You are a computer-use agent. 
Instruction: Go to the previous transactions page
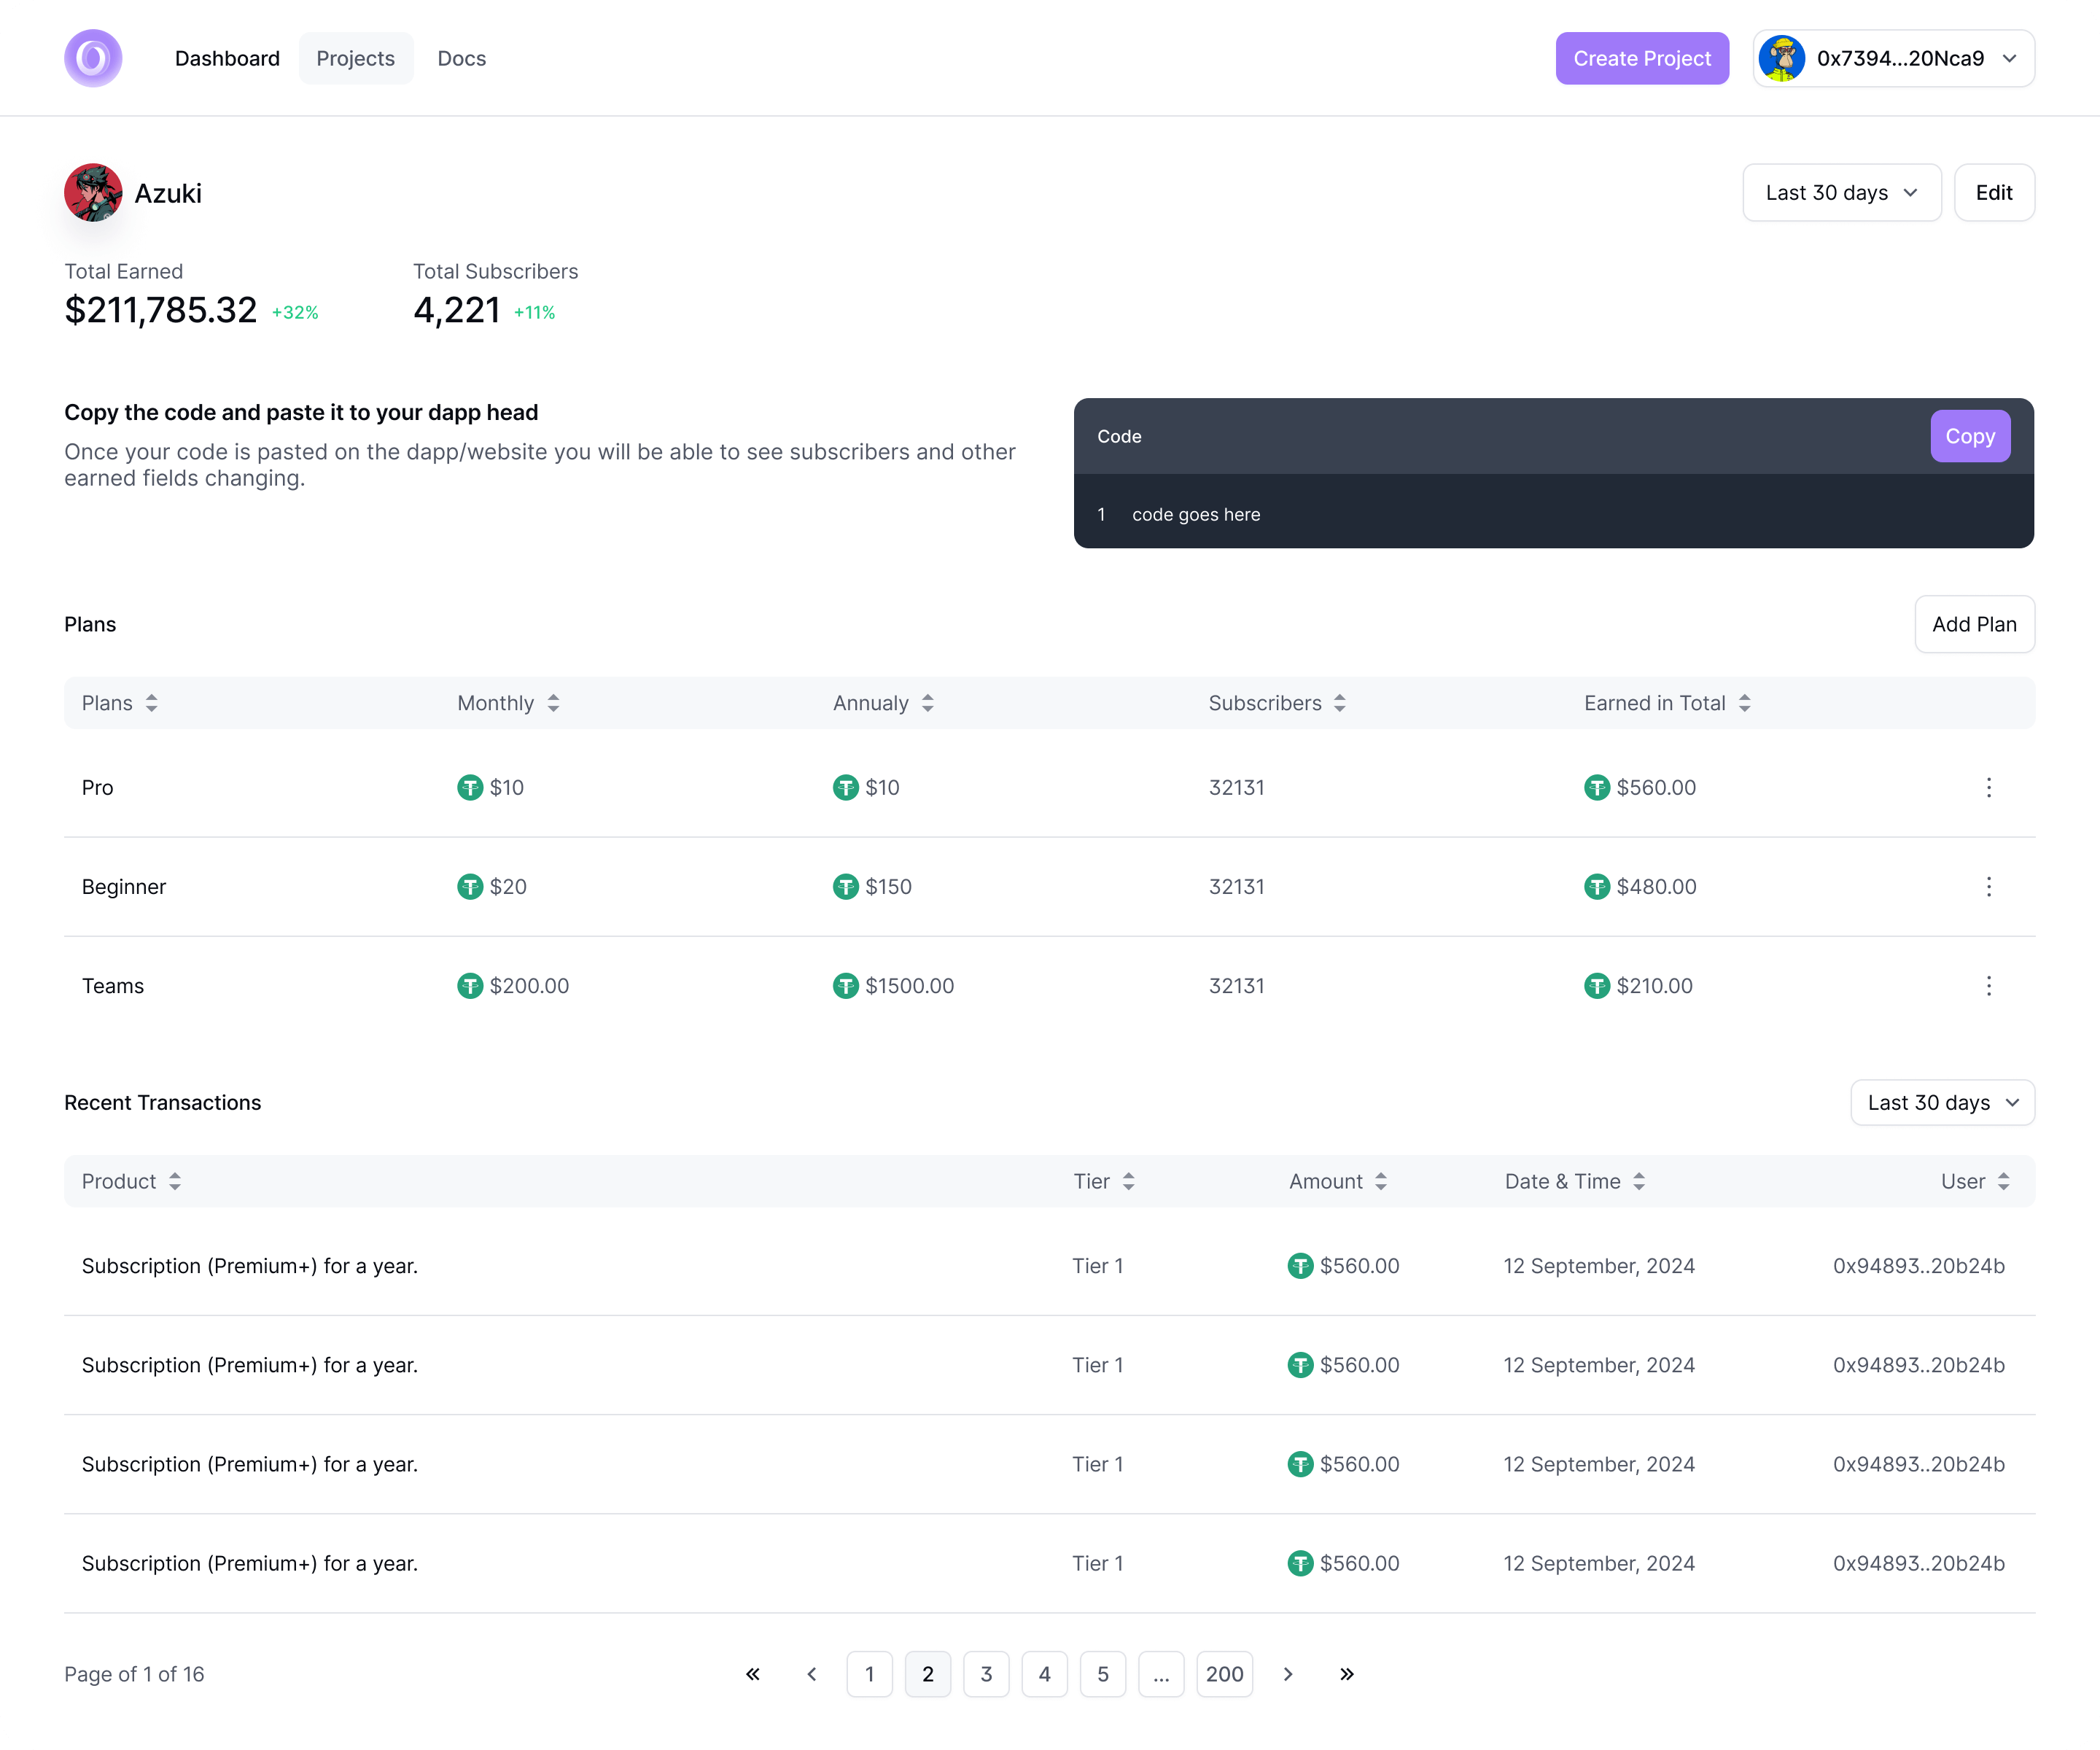pos(812,1674)
